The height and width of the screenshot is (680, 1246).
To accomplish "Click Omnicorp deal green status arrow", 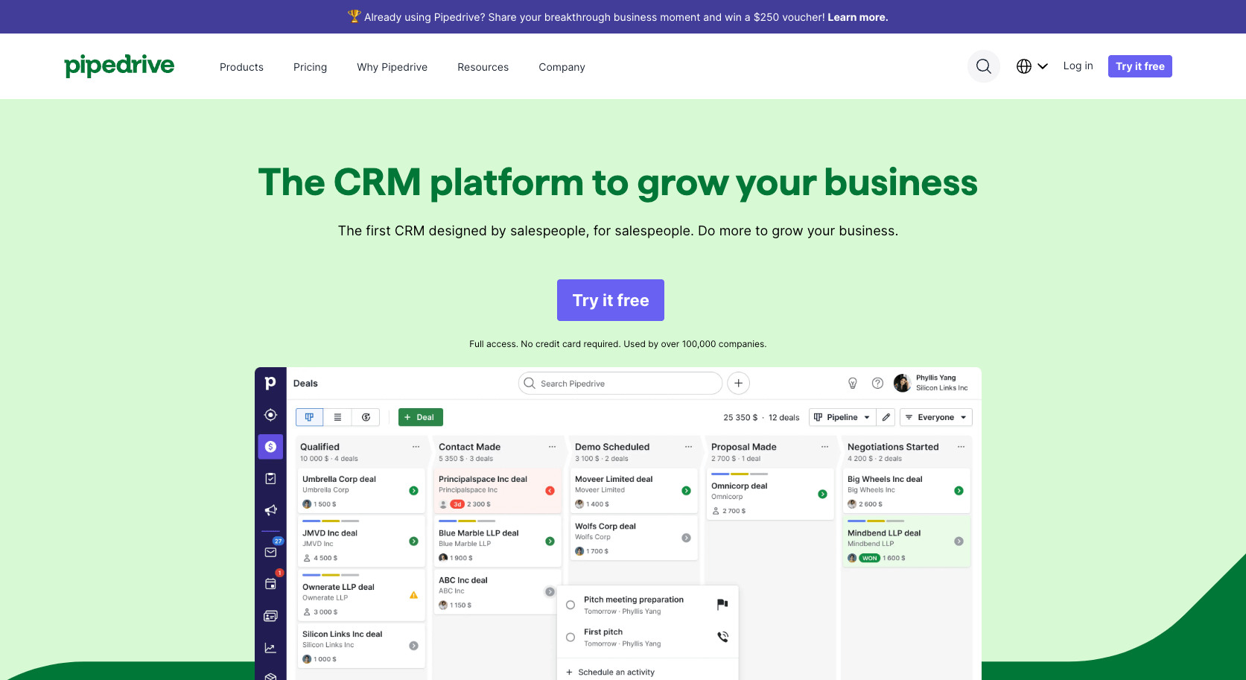I will coord(822,494).
